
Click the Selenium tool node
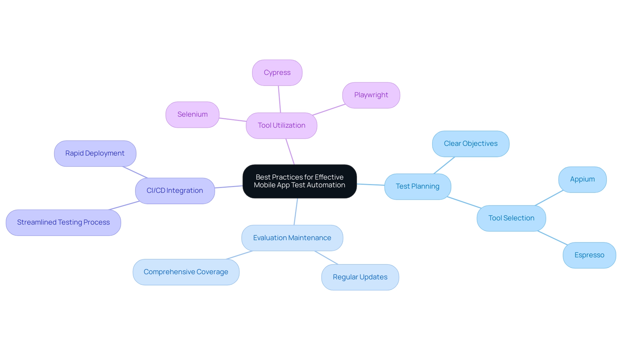[x=192, y=113]
